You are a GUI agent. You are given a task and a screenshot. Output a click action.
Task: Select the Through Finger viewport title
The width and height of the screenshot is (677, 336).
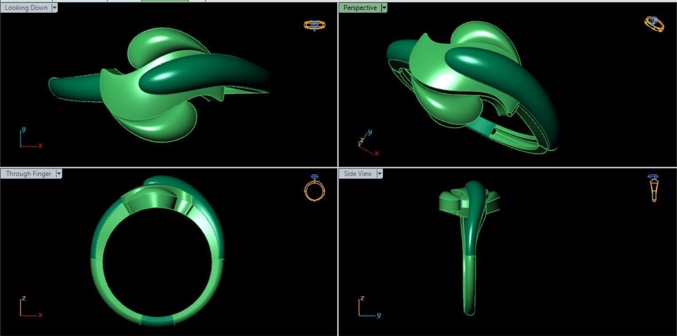(x=28, y=174)
